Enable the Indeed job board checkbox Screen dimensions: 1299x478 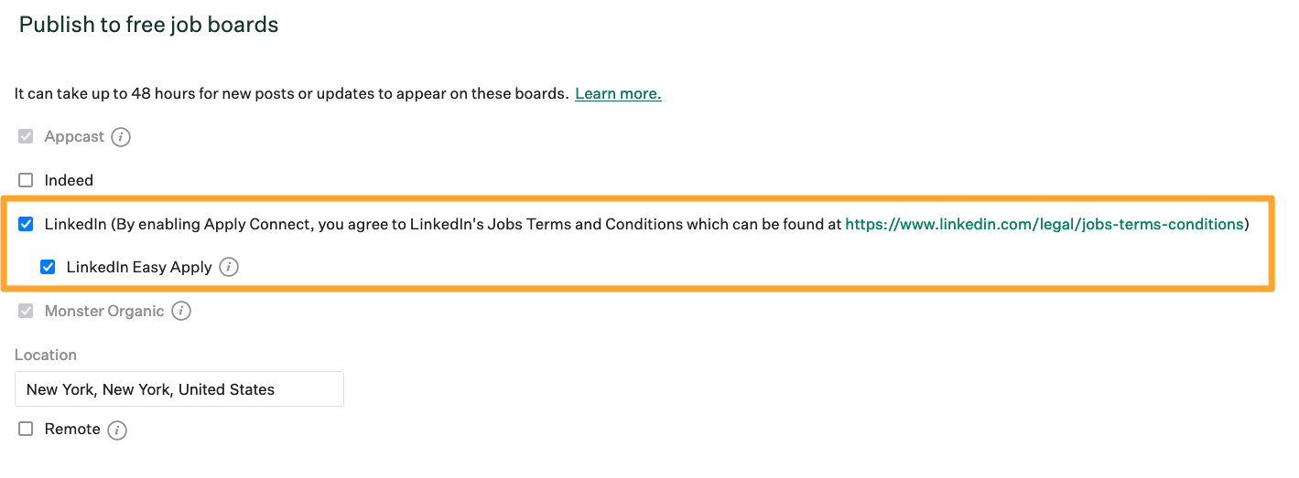click(26, 181)
